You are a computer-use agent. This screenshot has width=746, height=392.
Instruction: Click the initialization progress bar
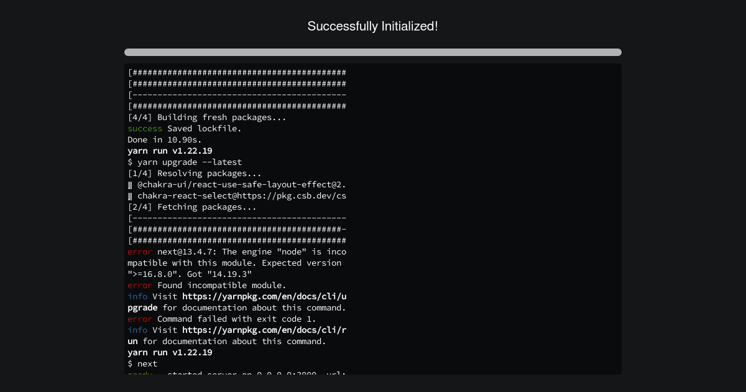(x=373, y=52)
